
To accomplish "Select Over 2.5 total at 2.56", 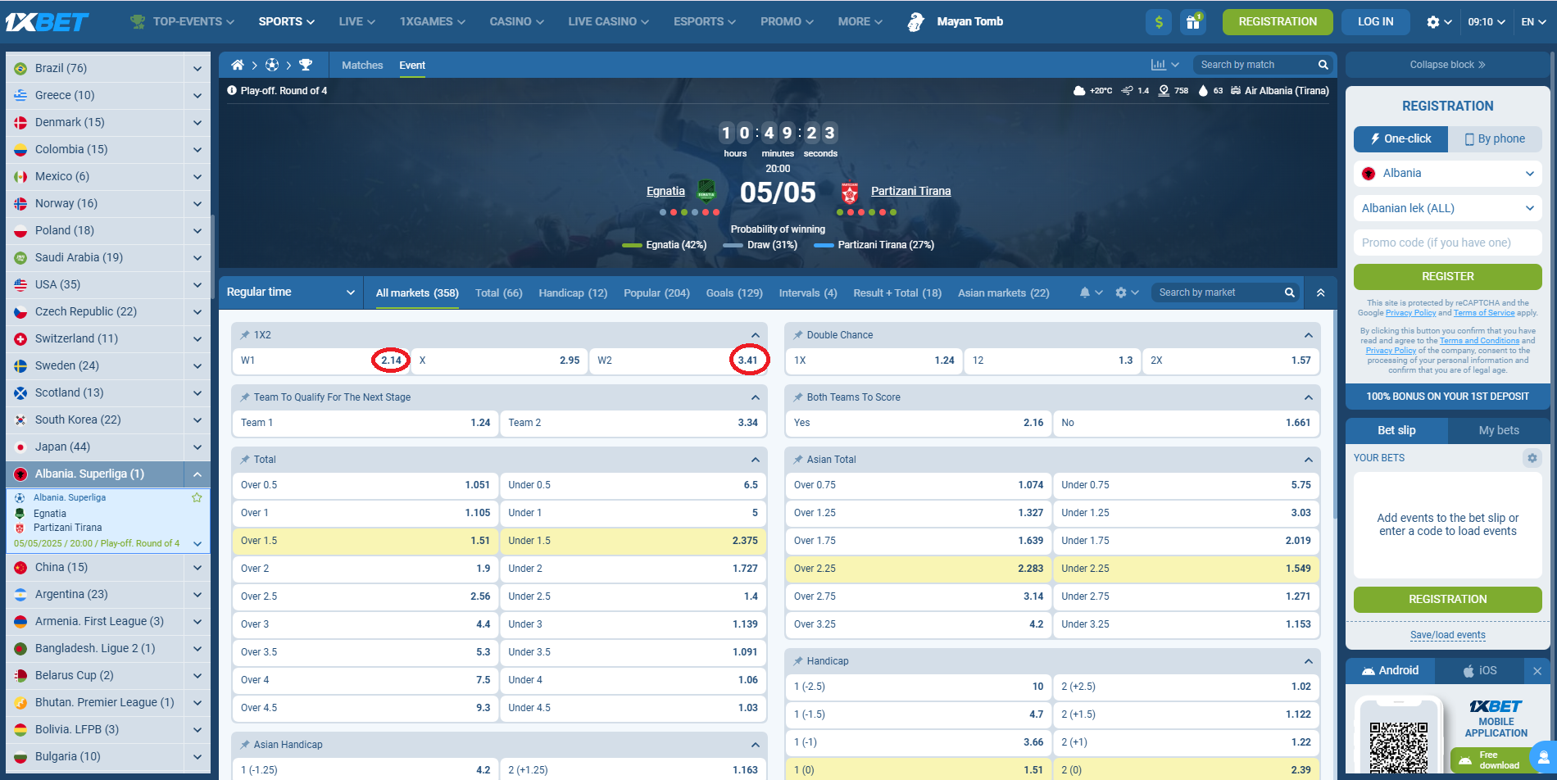I will point(365,596).
